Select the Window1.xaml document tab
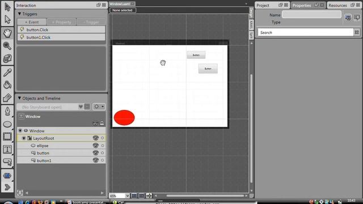The height and width of the screenshot is (204, 363). pyautogui.click(x=120, y=4)
